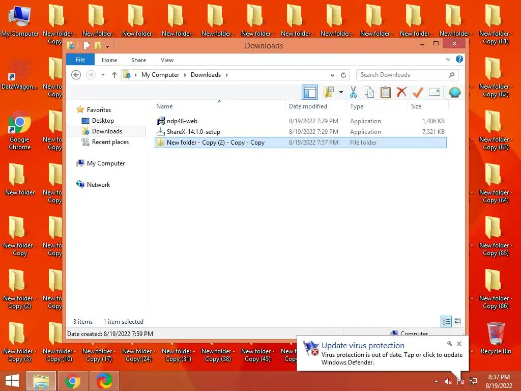521x391 pixels.
Task: Open Update virus protection notification
Action: point(383,353)
